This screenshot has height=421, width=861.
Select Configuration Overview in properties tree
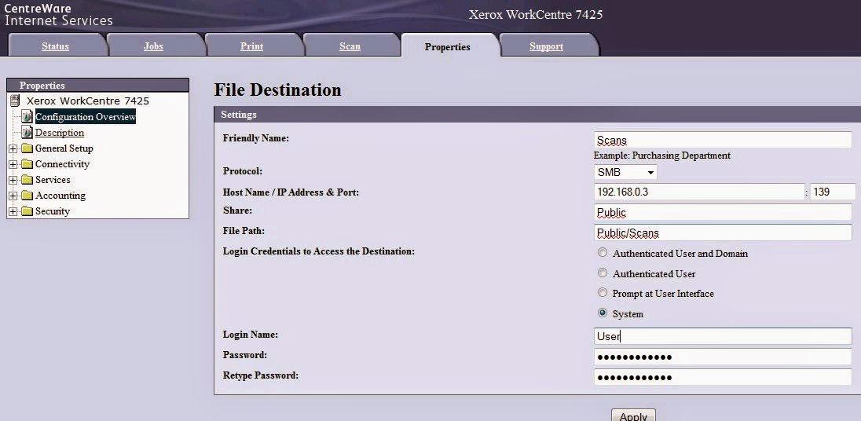tap(85, 117)
